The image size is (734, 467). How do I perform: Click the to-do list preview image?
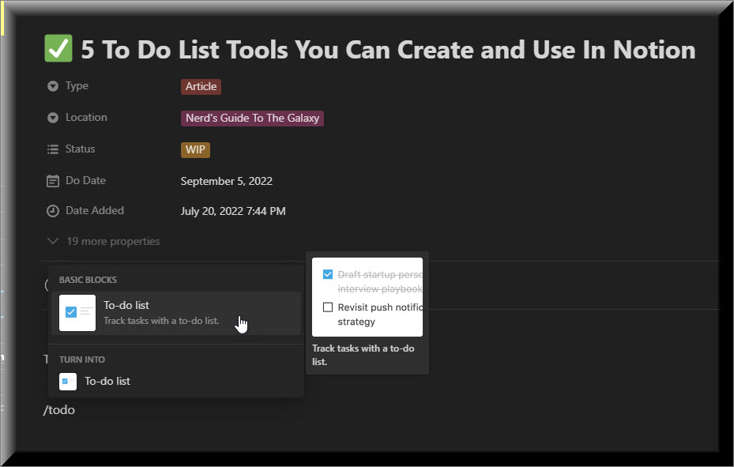click(x=367, y=296)
